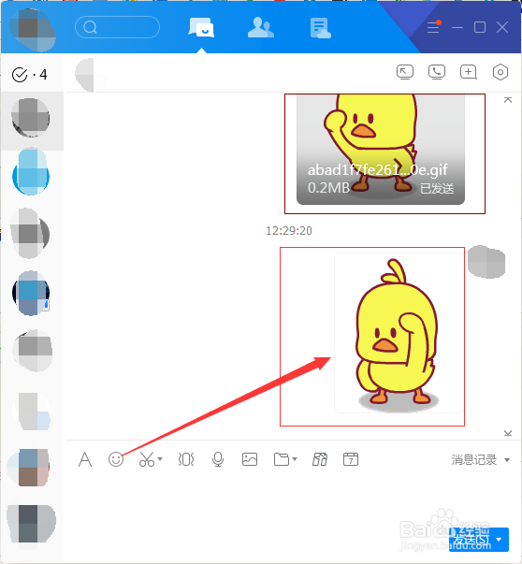Click the yellow duck sticker message
The image size is (522, 564).
399,333
